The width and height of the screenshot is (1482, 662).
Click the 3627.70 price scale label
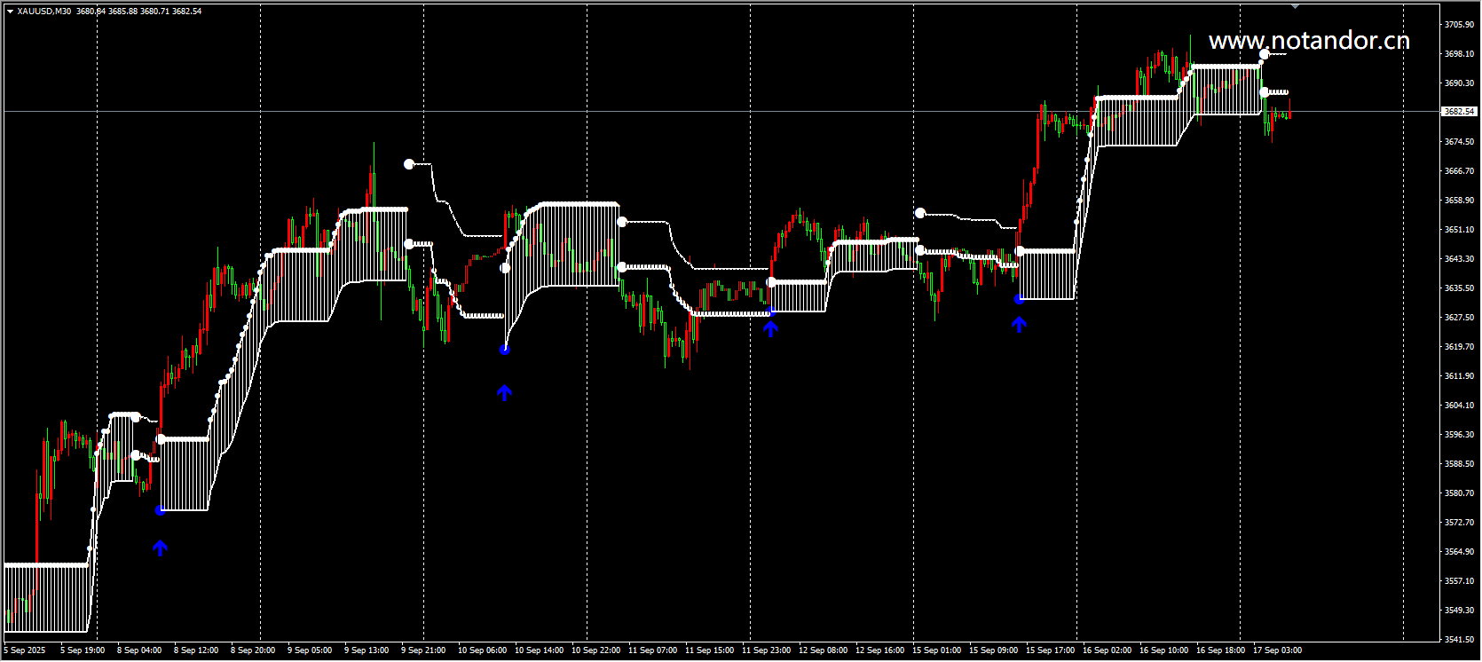point(1459,318)
